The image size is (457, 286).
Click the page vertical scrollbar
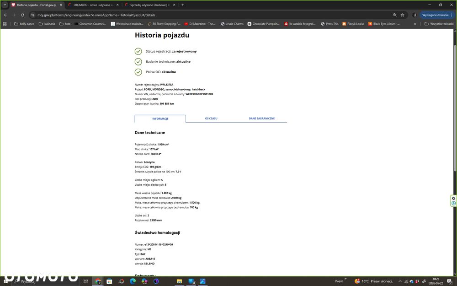point(455,108)
